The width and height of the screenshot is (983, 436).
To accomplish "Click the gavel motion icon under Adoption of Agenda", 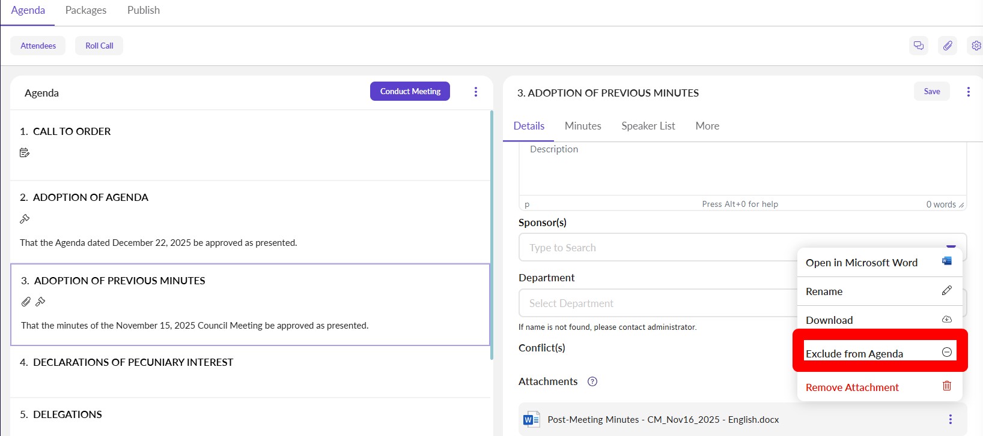I will tap(25, 219).
